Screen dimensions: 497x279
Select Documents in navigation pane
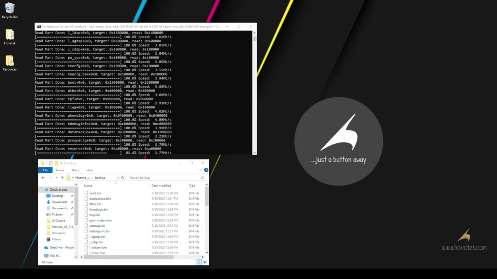pos(59,208)
